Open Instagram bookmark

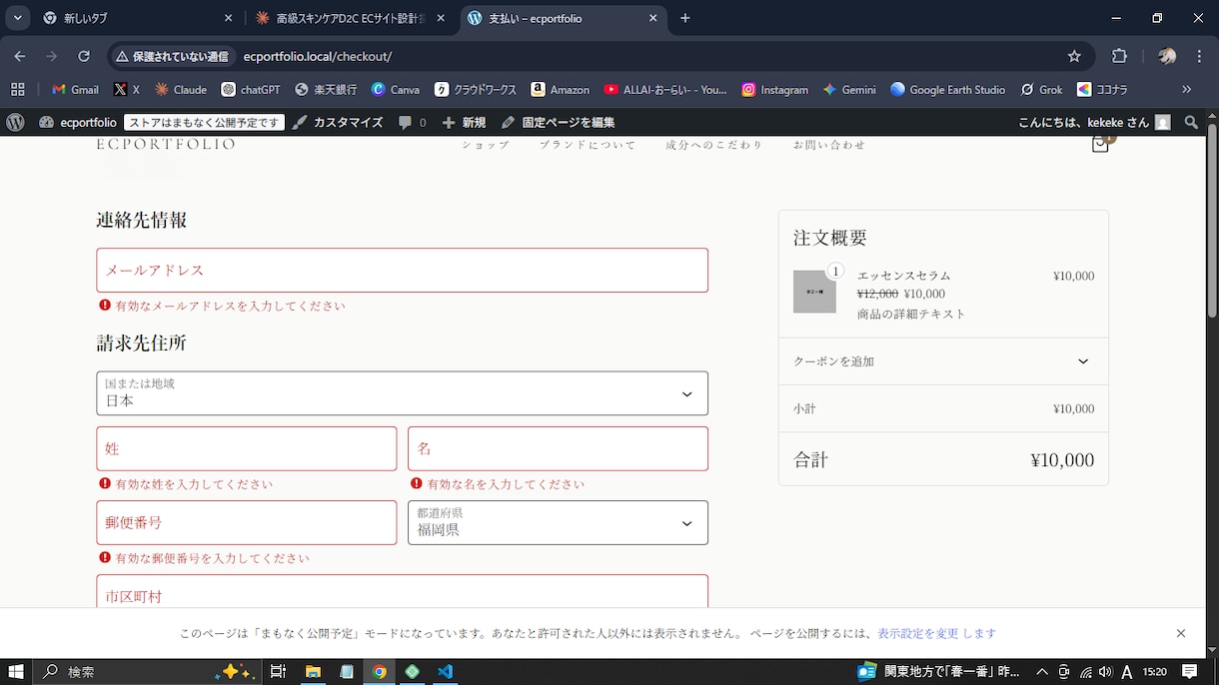point(774,89)
